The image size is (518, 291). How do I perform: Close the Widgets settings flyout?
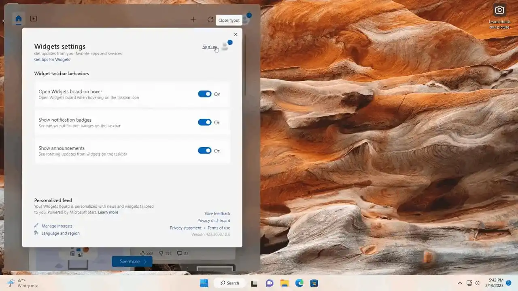(x=236, y=34)
